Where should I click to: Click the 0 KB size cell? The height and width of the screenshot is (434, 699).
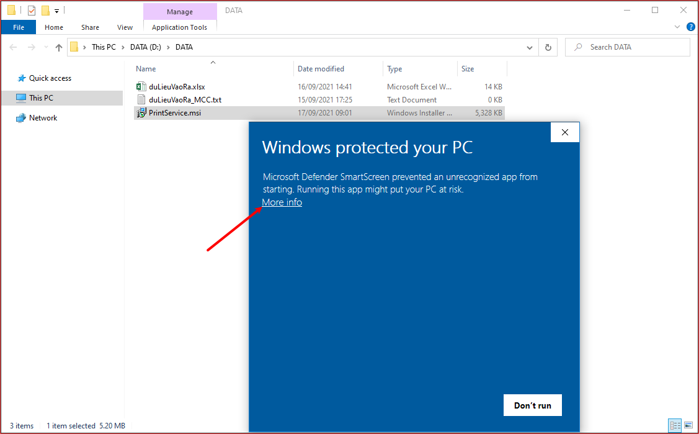[495, 100]
